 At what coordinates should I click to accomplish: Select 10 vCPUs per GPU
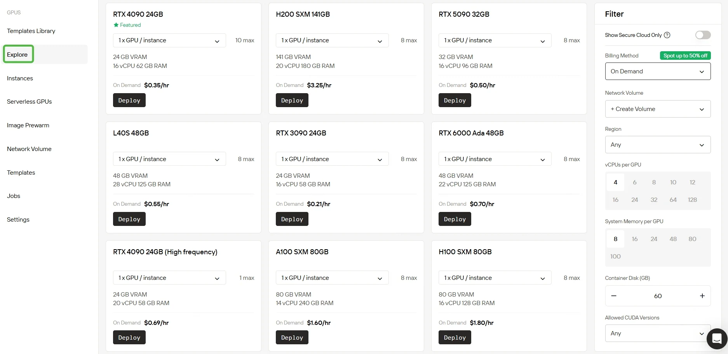point(673,182)
